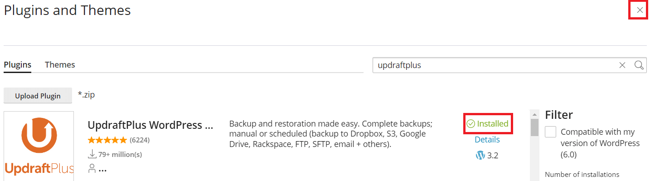Click the plugin author person icon
This screenshot has height=181, width=650.
click(92, 168)
